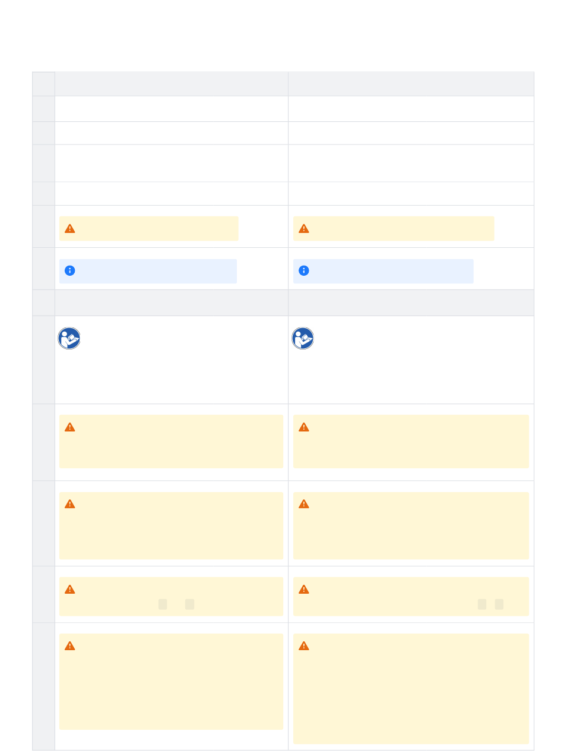Click the gray row-number cell beside the read-manual icon
This screenshot has width=564, height=753.
[43, 360]
